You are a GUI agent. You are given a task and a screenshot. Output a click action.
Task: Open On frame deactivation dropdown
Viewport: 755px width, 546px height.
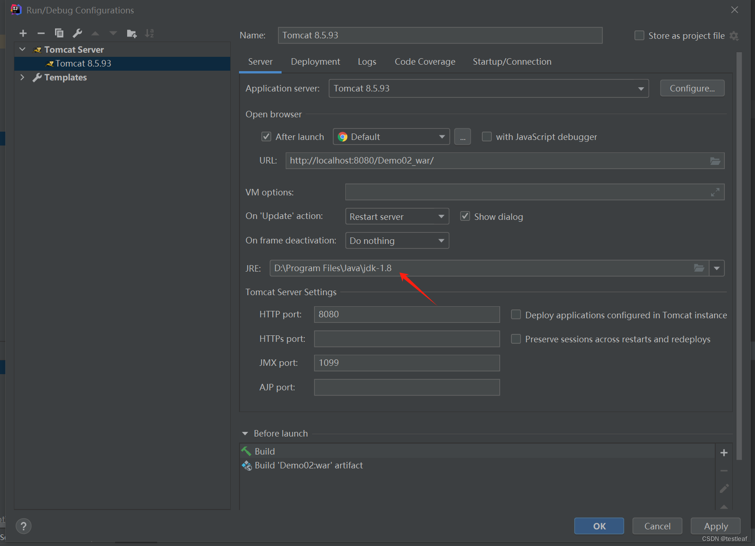(397, 241)
